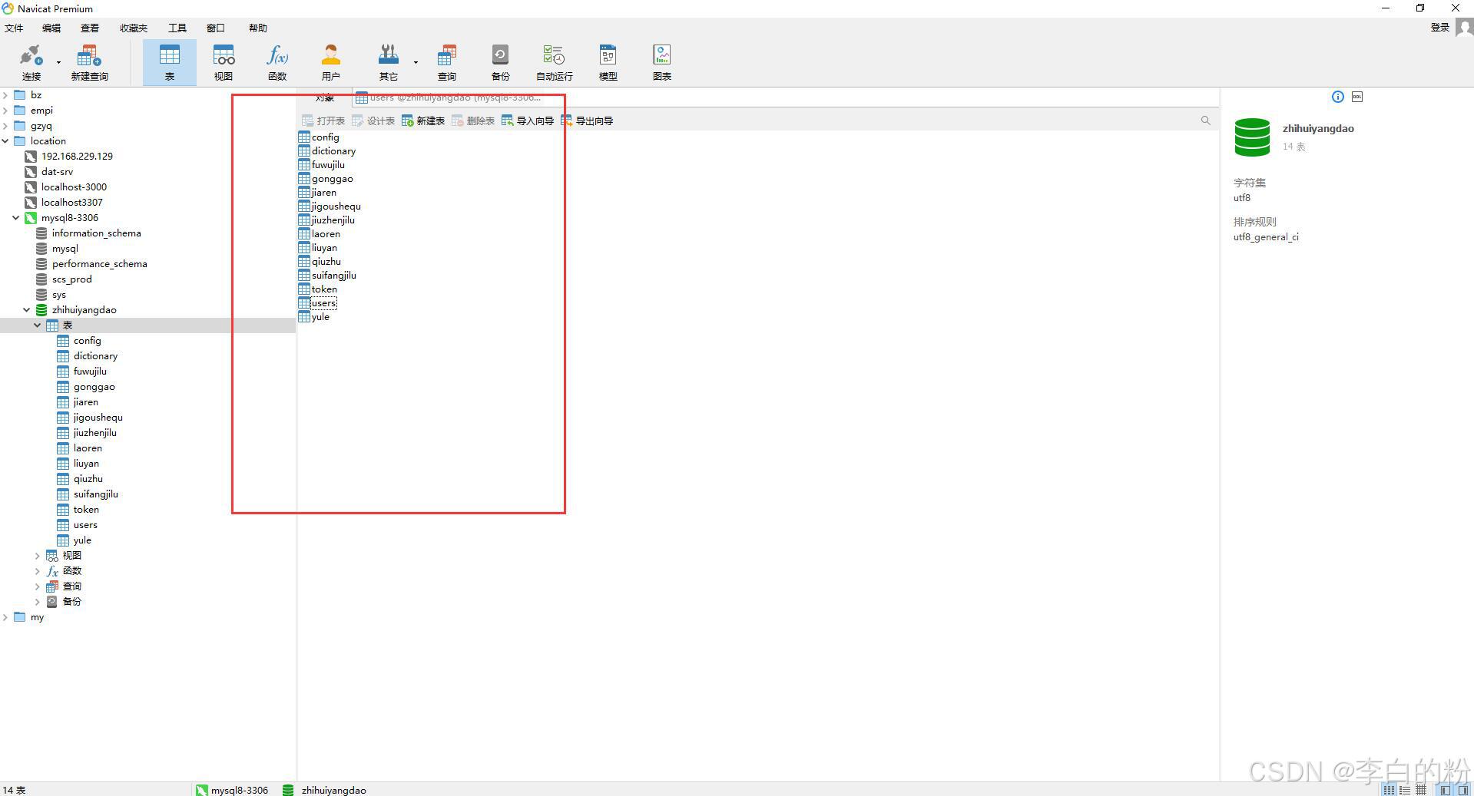Expand the gzyq connection group
Image resolution: width=1474 pixels, height=796 pixels.
pyautogui.click(x=6, y=126)
